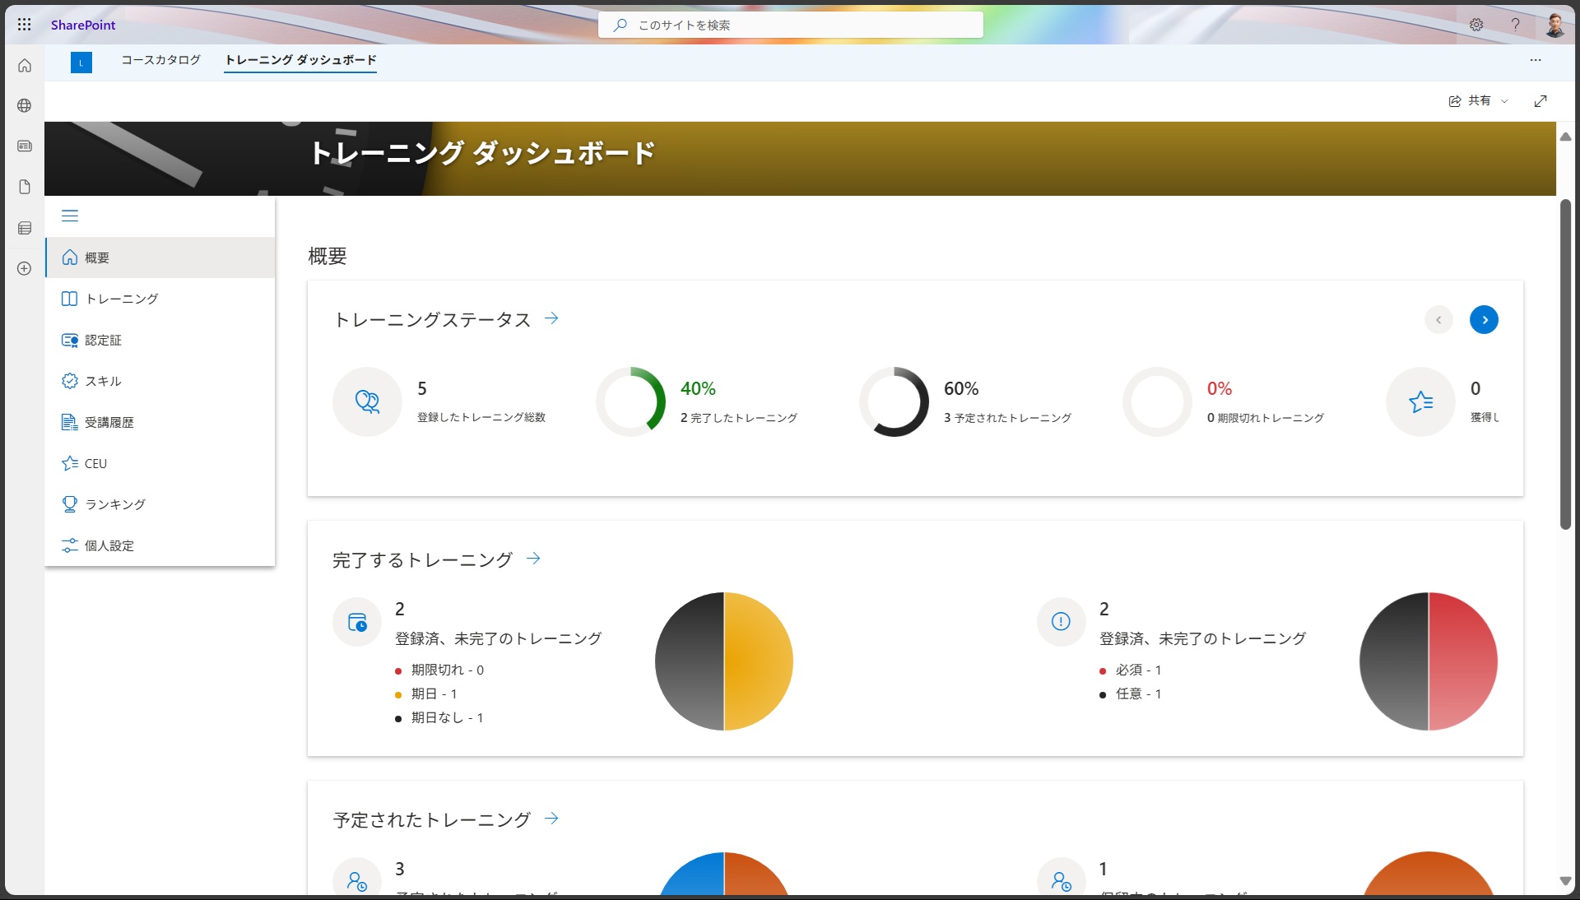The image size is (1580, 900).
Task: Show next training status cards
Action: coord(1484,319)
